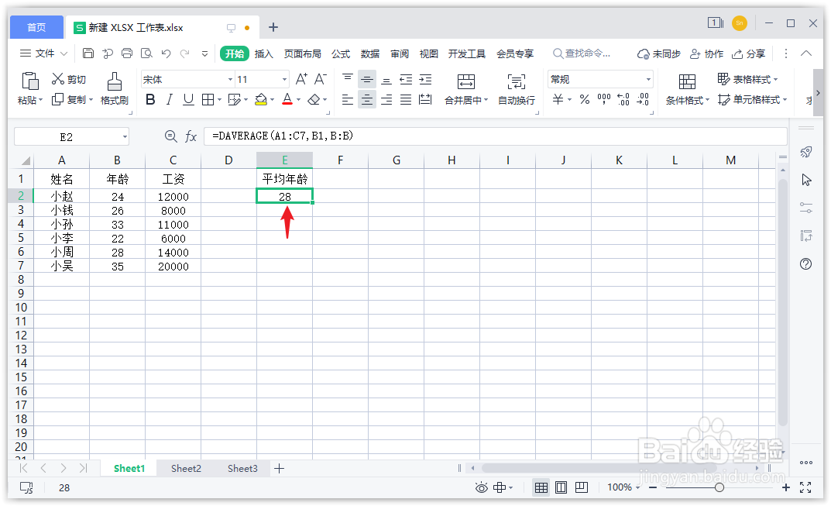Open the help icon in sidebar

[x=805, y=263]
